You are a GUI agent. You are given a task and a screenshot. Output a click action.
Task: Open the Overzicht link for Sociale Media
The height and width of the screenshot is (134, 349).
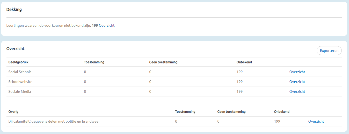click(x=297, y=91)
